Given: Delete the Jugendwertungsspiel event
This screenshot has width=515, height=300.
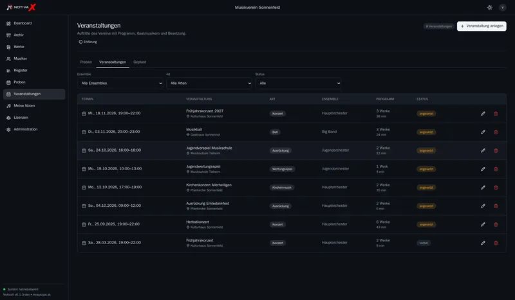Looking at the screenshot, I should pyautogui.click(x=496, y=169).
